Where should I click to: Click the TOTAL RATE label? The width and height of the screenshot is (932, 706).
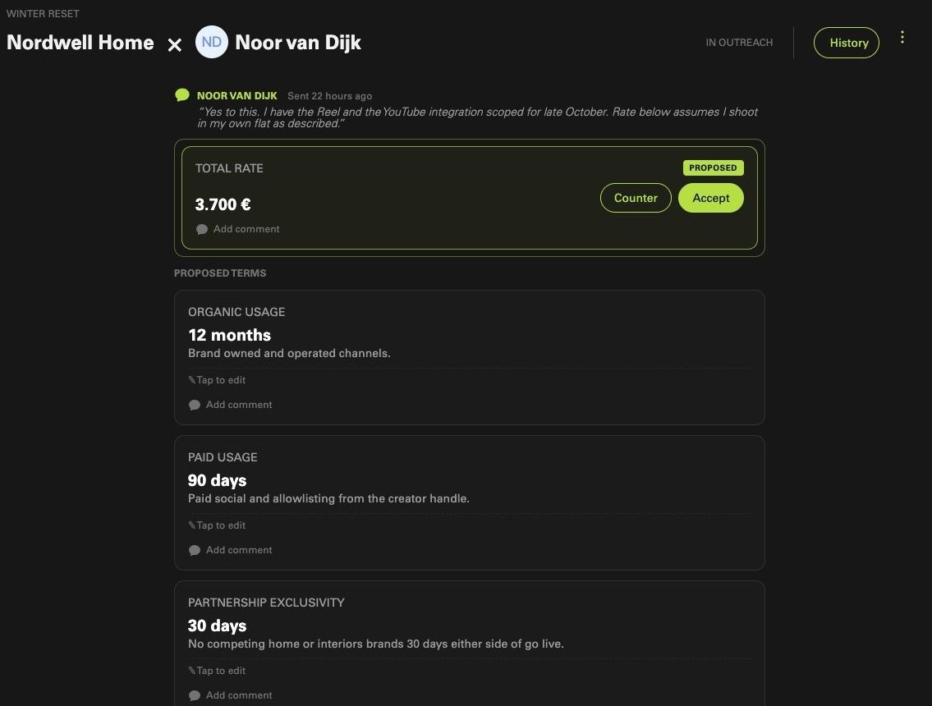point(229,168)
